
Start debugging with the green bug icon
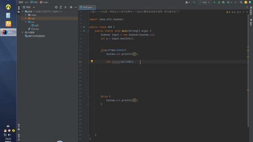[219, 2]
